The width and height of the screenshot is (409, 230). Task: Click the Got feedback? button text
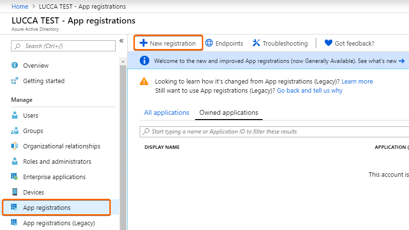[x=355, y=43]
